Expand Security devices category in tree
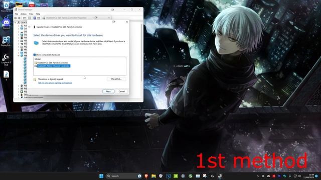This screenshot has width=321, height=180. click(x=19, y=94)
